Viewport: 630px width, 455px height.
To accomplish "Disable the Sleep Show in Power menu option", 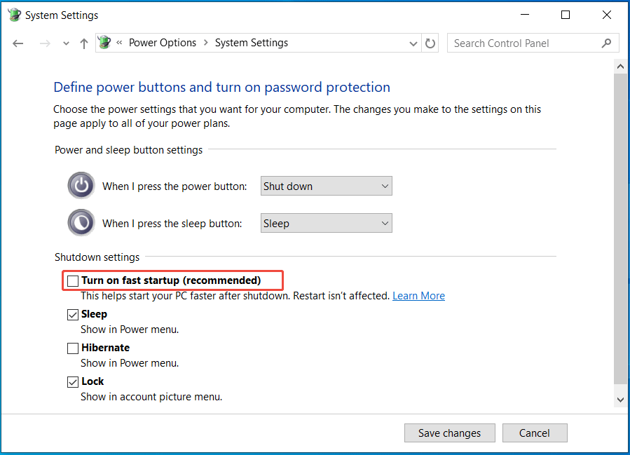I will [x=73, y=314].
